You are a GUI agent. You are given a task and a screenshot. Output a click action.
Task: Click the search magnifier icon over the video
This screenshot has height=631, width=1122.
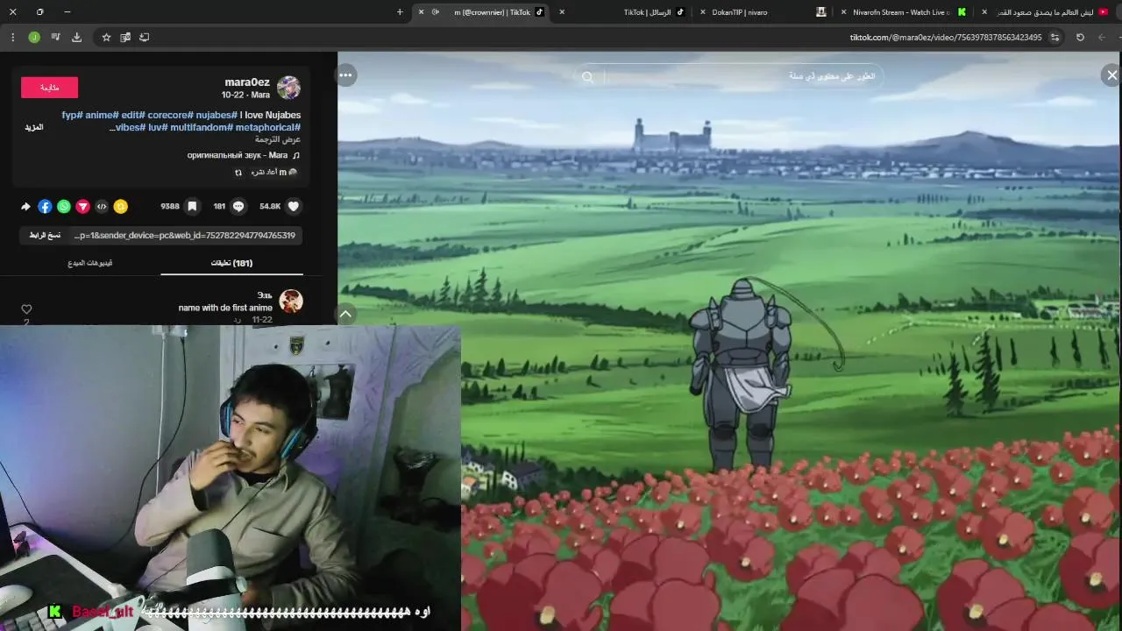pyautogui.click(x=588, y=77)
